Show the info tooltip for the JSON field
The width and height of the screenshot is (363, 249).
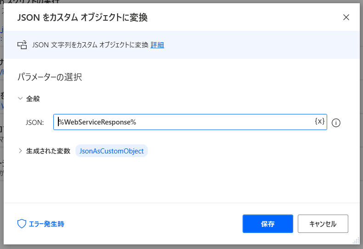[336, 123]
